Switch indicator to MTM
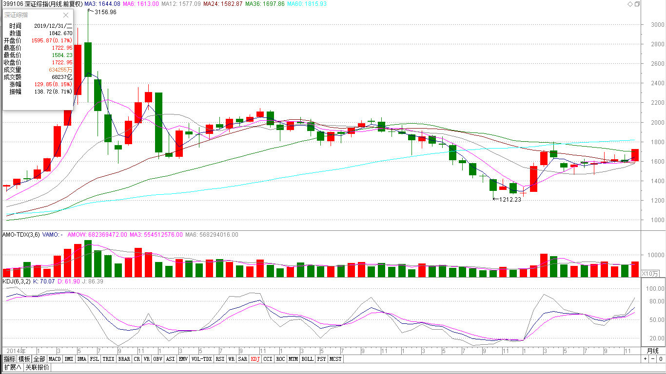Image resolution: width=666 pixels, height=374 pixels. (x=293, y=359)
